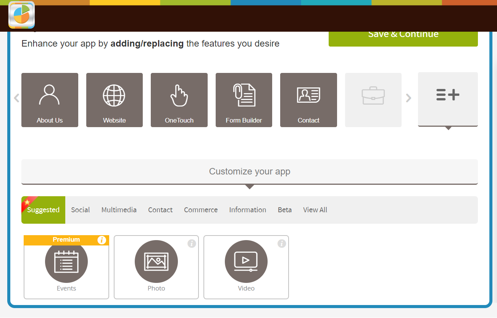This screenshot has height=318, width=497.
Task: Select the Form Builder tile
Action: [244, 100]
